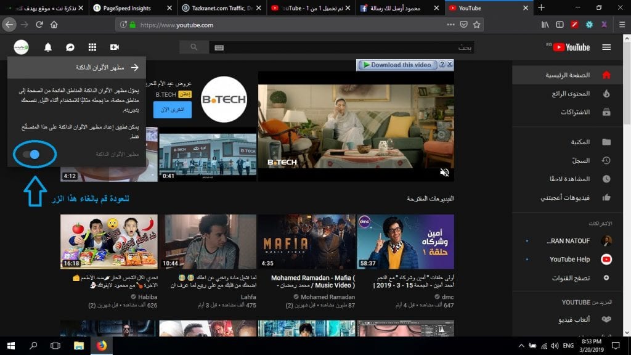Click the upload video camera icon

[x=114, y=47]
